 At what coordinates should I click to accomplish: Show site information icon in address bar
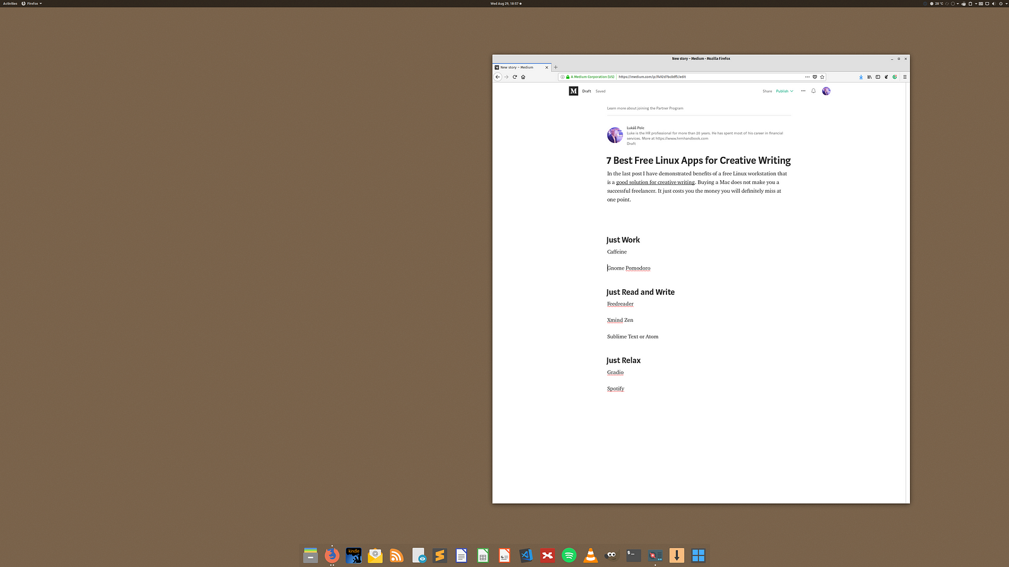click(x=563, y=77)
